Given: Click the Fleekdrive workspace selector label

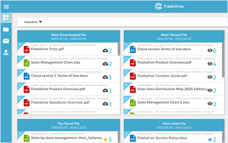Looking at the screenshot, I should (x=31, y=22).
